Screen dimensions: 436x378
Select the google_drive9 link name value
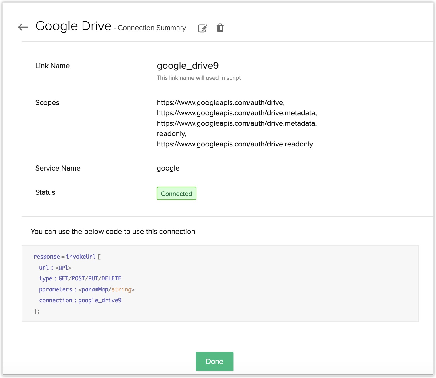188,66
